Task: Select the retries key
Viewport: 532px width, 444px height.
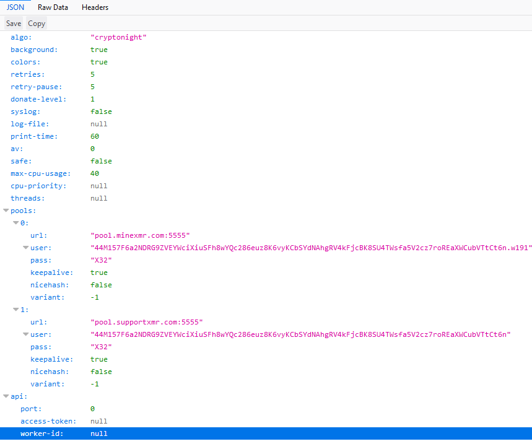Action: pos(27,74)
